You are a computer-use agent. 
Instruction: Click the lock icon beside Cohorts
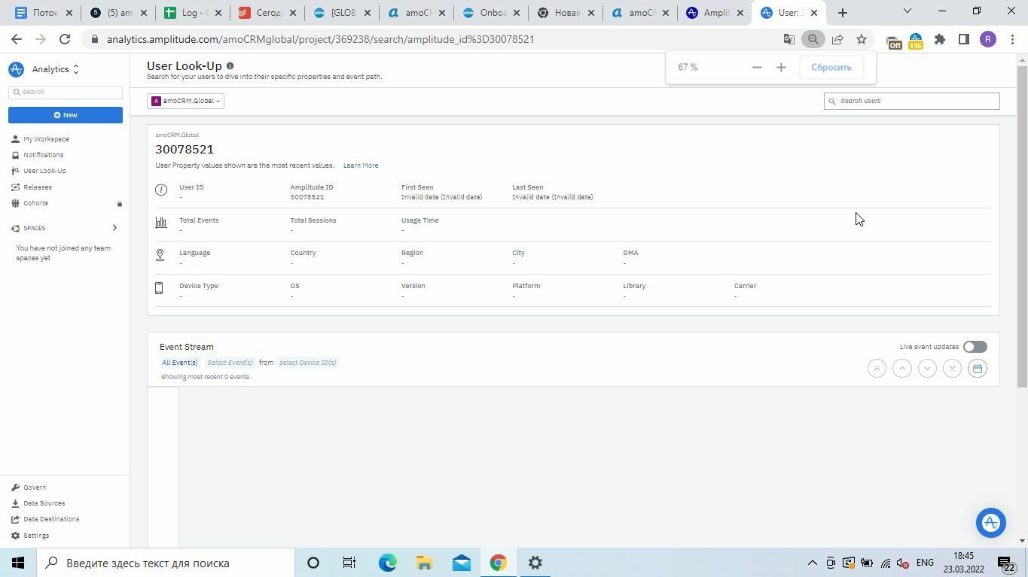(x=119, y=204)
